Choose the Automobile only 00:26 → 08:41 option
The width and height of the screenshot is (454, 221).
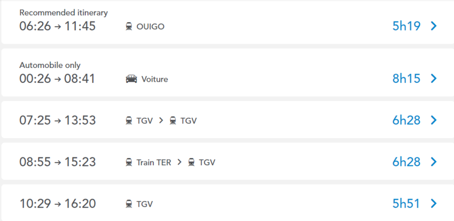(x=57, y=78)
